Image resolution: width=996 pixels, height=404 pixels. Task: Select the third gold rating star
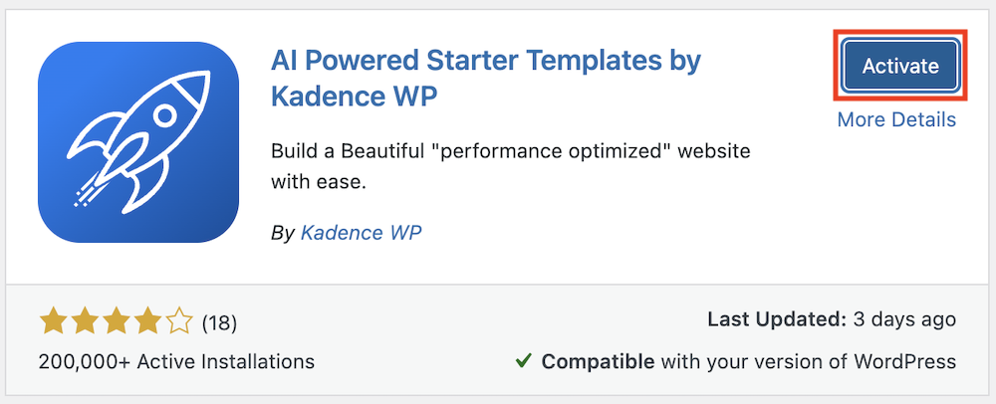pos(116,321)
